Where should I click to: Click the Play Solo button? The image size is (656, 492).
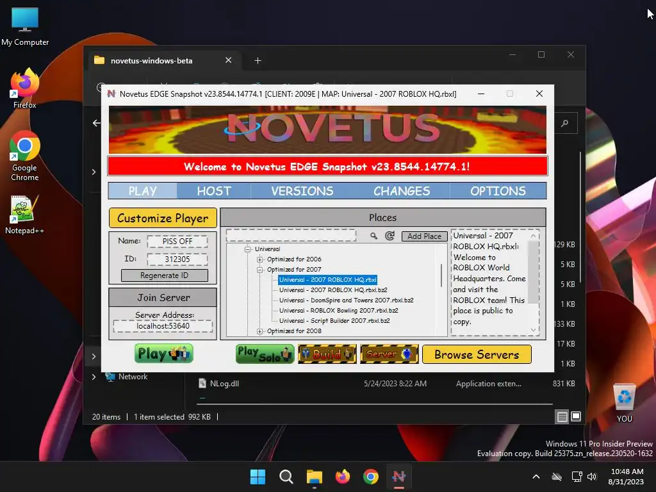(265, 354)
